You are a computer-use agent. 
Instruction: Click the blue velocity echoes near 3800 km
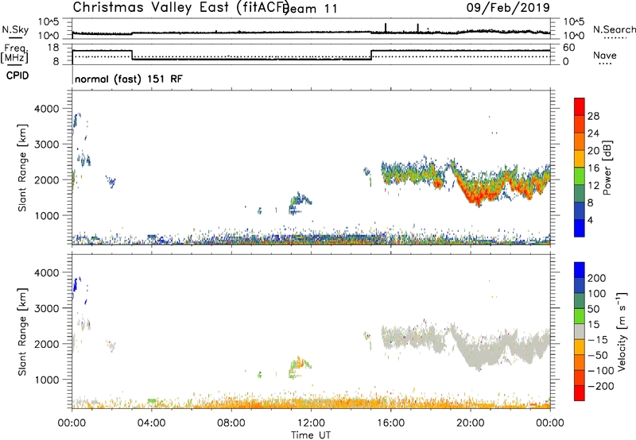pos(76,285)
